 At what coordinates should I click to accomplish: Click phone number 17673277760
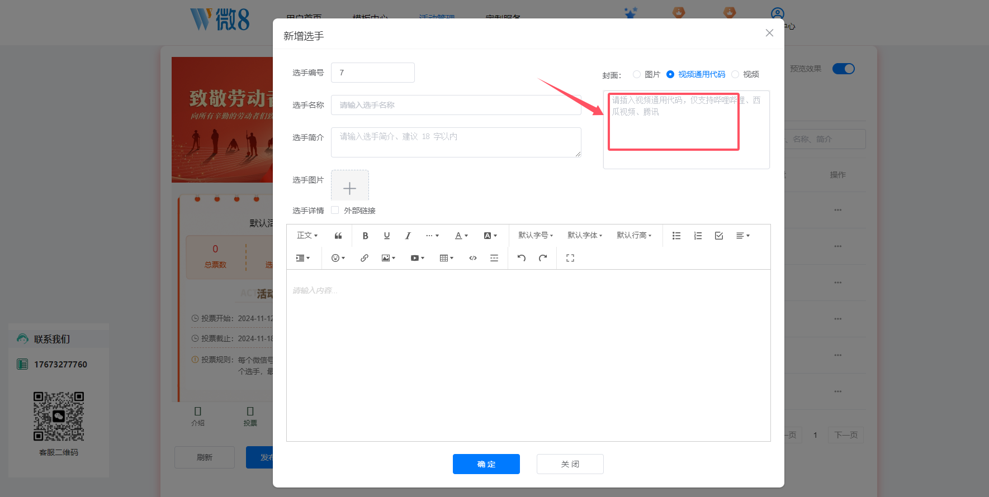click(60, 365)
